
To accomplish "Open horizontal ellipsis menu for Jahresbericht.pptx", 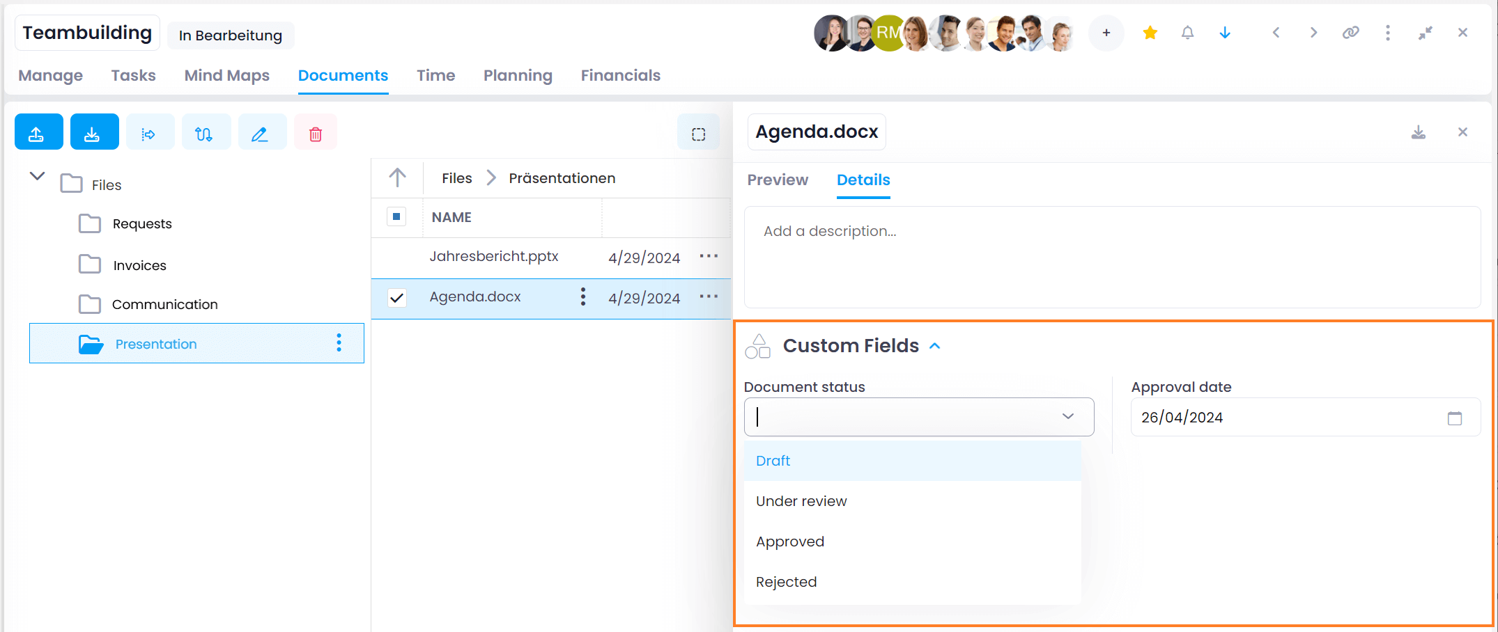I will [x=709, y=256].
